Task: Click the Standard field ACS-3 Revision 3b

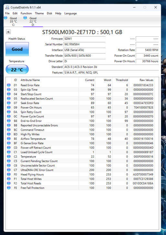Action: [111, 67]
